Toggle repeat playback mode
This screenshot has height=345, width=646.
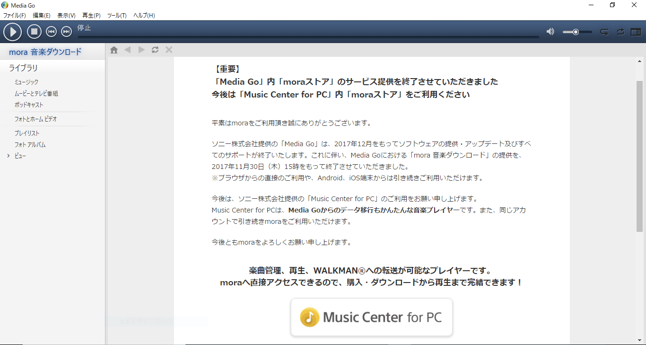pyautogui.click(x=604, y=32)
